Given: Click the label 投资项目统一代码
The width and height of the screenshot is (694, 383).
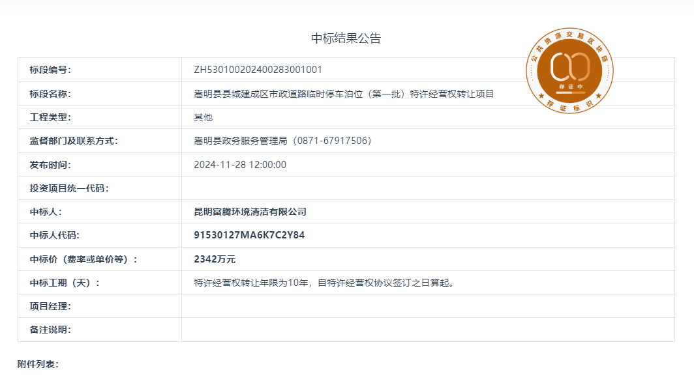Looking at the screenshot, I should point(69,188).
